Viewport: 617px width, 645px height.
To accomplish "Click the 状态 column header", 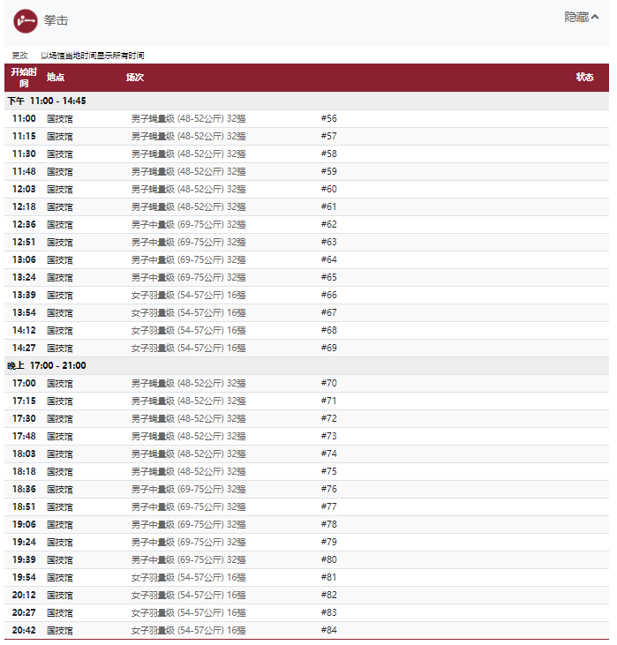I will 584,78.
